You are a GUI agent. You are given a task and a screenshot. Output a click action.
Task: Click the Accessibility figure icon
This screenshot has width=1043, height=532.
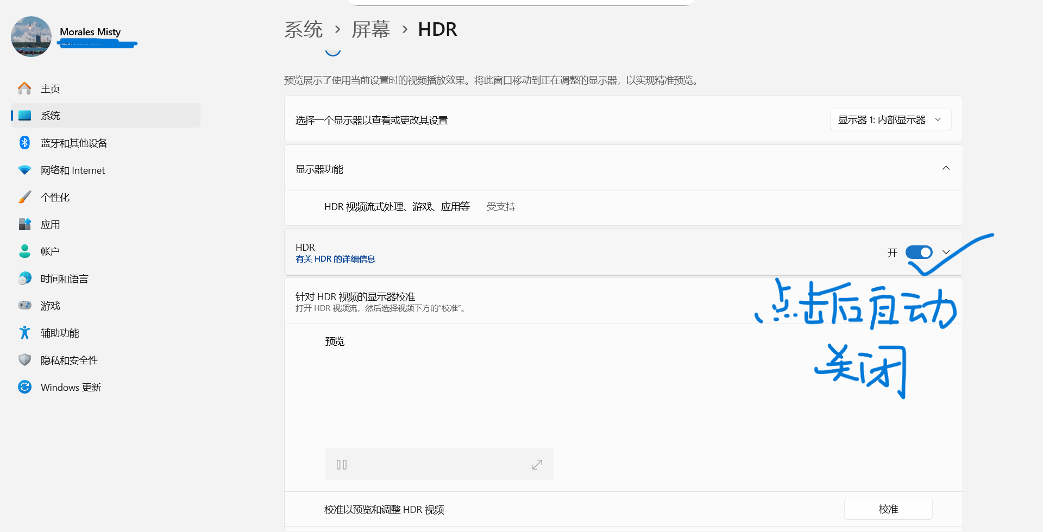tap(24, 333)
